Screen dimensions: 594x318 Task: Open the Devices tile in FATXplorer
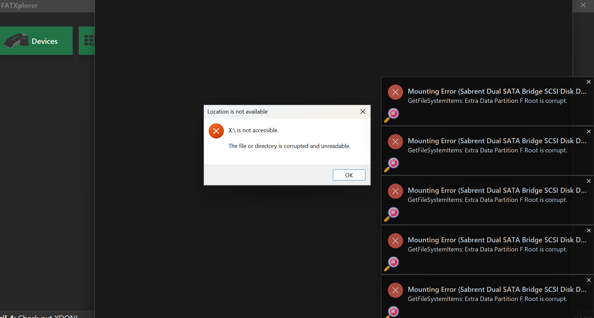[x=36, y=41]
